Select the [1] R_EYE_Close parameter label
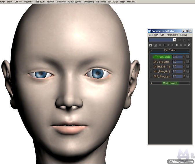 [162, 57]
